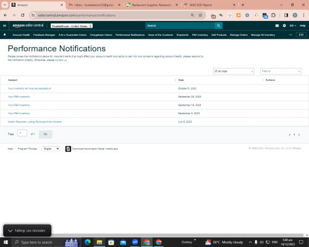Click the Go button for page navigation

click(46, 134)
